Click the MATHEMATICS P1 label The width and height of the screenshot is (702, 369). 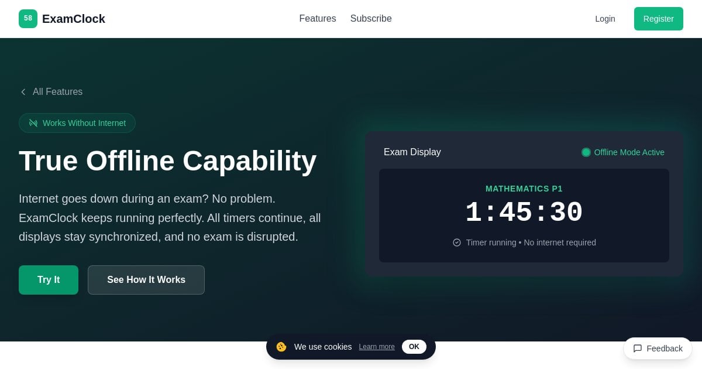[524, 189]
